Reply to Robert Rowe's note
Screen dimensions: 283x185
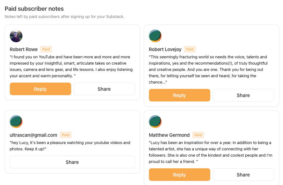point(40,89)
